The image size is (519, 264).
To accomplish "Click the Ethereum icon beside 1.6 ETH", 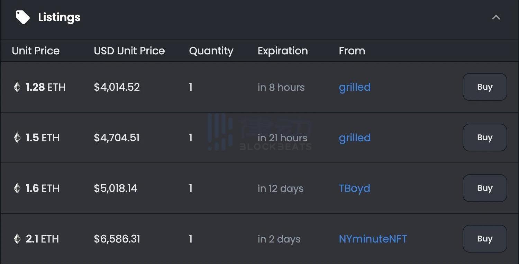I will pyautogui.click(x=17, y=188).
